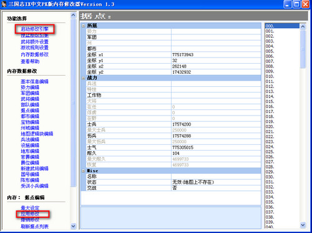Select the 军团 property row

pyautogui.click(x=173, y=37)
